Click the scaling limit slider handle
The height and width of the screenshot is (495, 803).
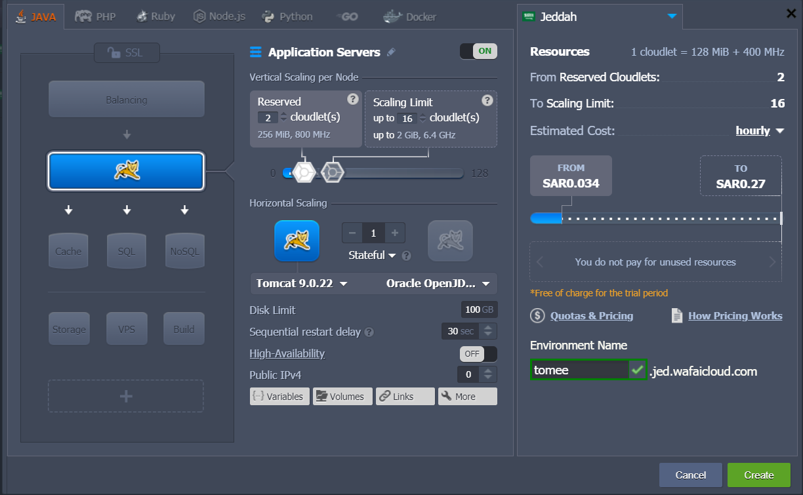333,172
